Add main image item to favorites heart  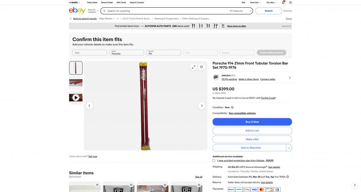201,67
